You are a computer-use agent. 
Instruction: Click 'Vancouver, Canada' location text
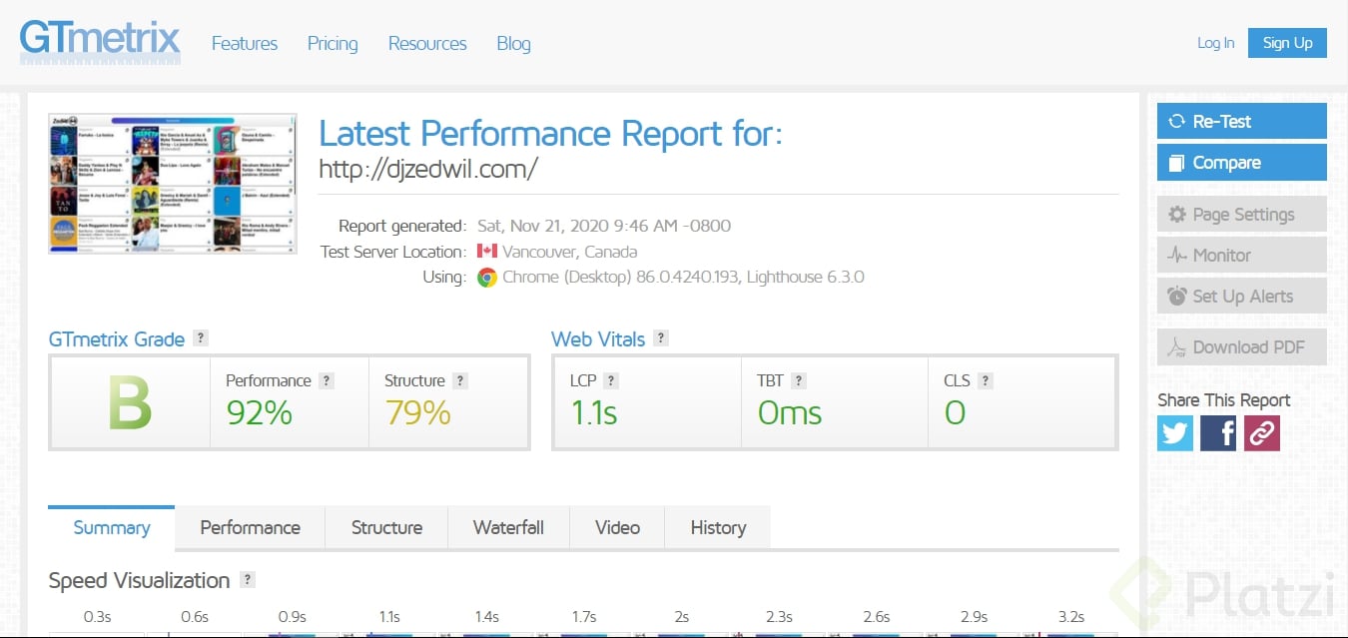pyautogui.click(x=570, y=252)
